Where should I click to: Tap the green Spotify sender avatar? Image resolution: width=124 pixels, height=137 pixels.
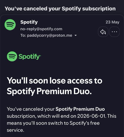point(10,25)
